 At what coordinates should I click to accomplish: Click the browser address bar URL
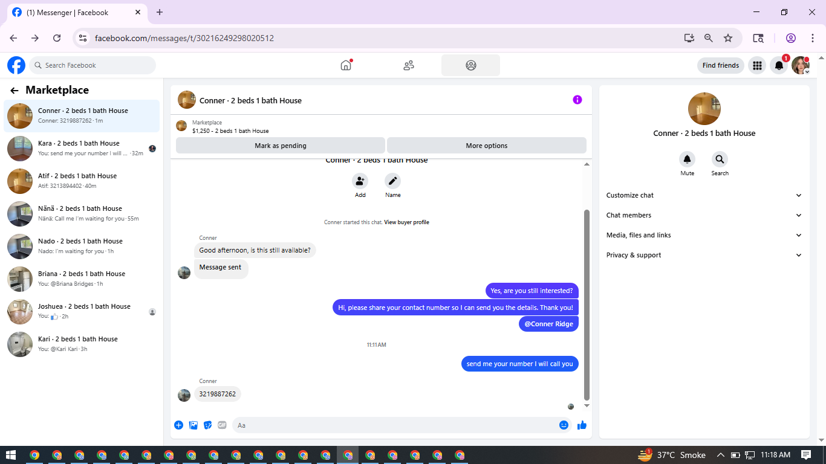[184, 38]
